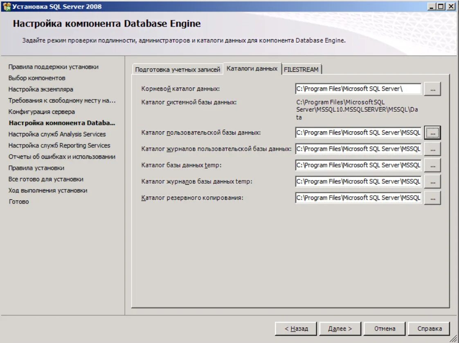This screenshot has height=343, width=459.
Task: Select step Готово in the sidebar
Action: point(19,201)
